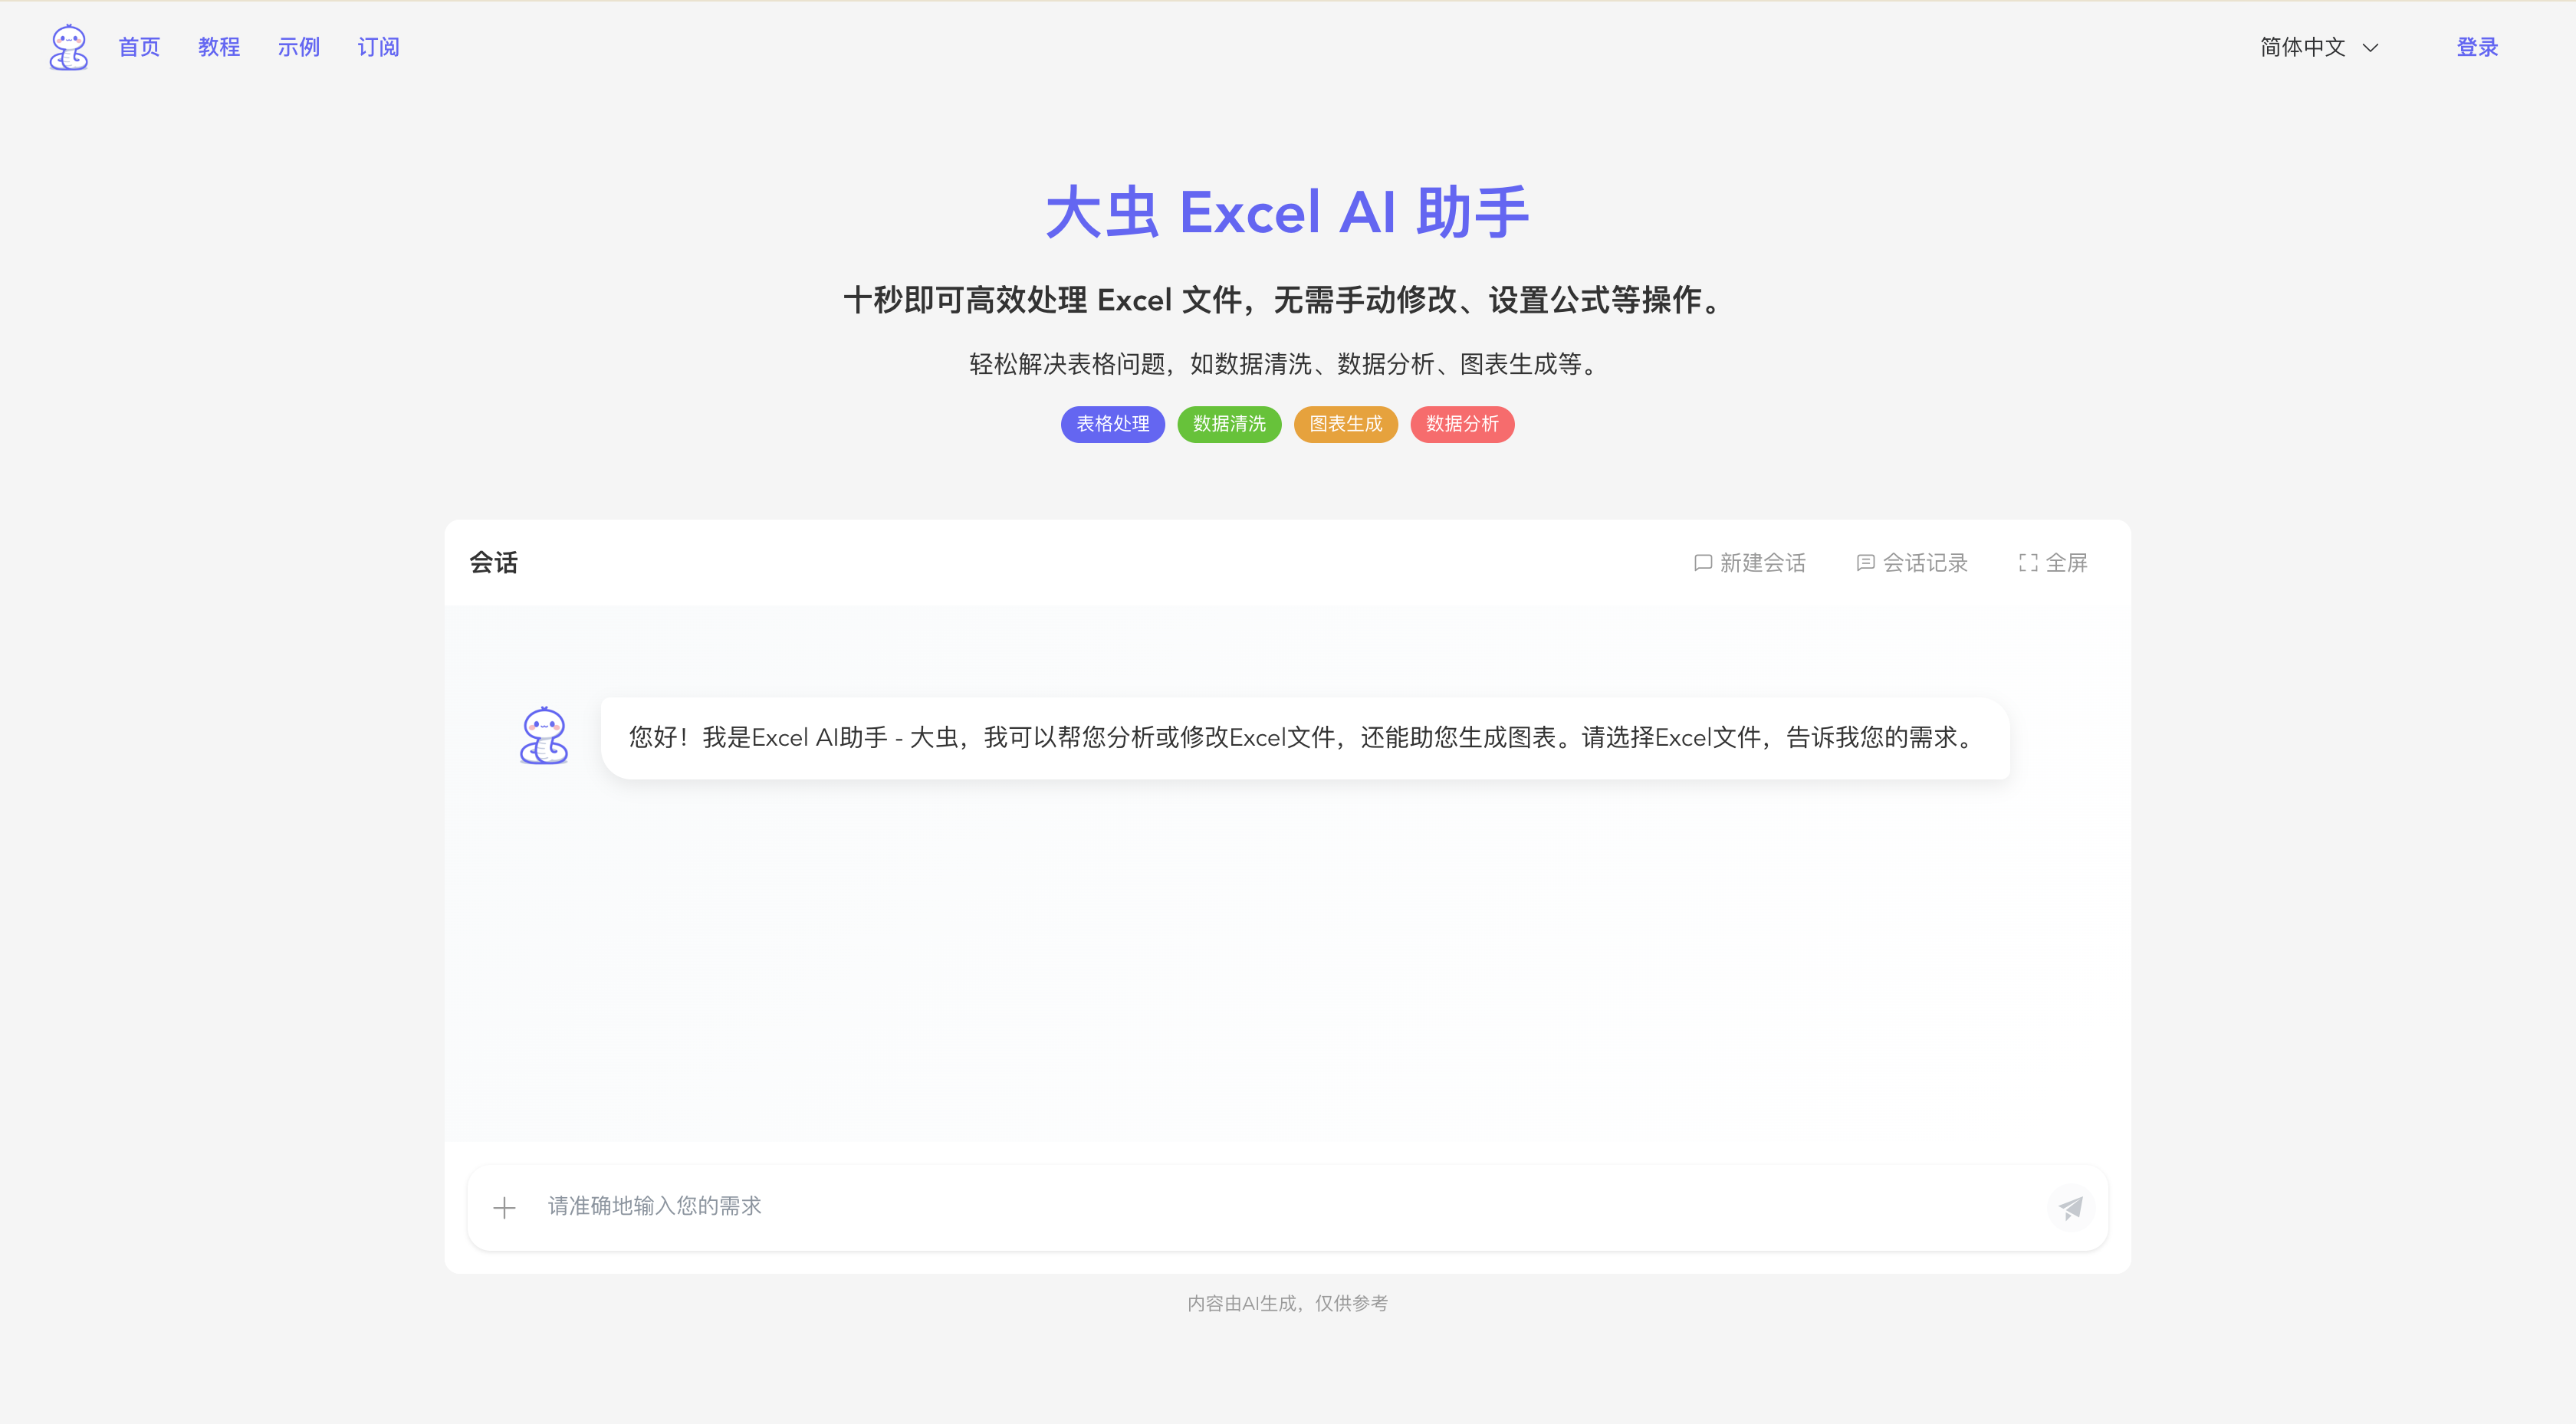
Task: Open conversation records via 会话记录
Action: tap(1924, 562)
